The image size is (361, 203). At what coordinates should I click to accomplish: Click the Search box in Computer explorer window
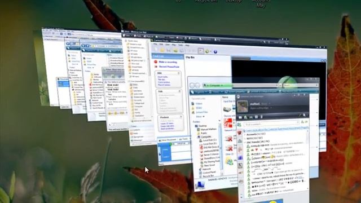(301, 85)
